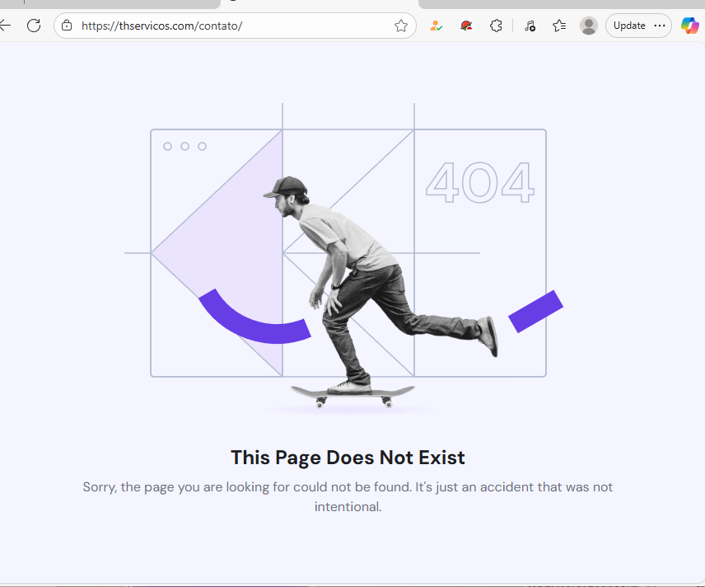Open the profile avatar menu
Image resolution: width=705 pixels, height=587 pixels.
point(589,26)
